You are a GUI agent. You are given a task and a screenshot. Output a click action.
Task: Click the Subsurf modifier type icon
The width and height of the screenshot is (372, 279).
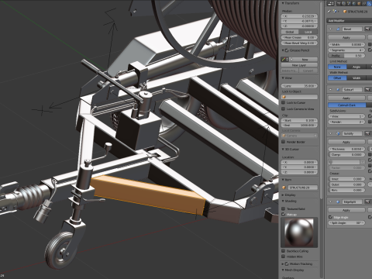[x=338, y=90]
